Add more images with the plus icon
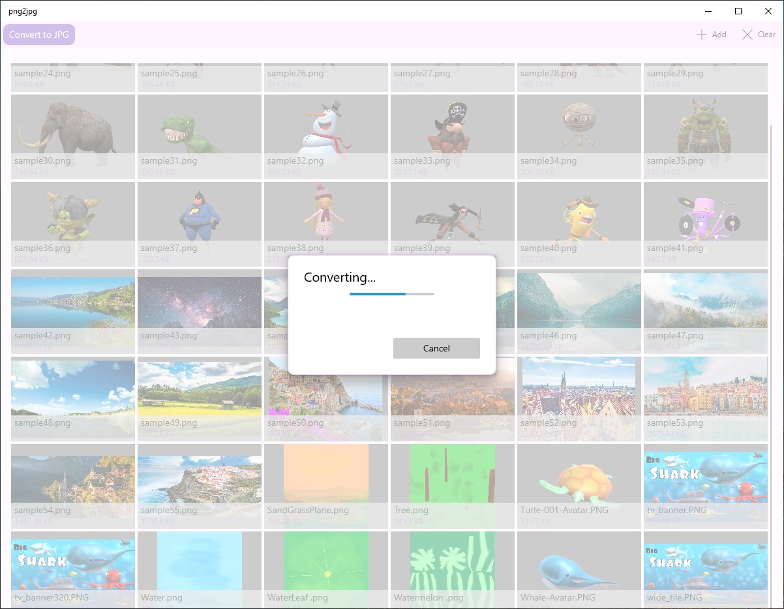The height and width of the screenshot is (609, 784). click(x=711, y=35)
